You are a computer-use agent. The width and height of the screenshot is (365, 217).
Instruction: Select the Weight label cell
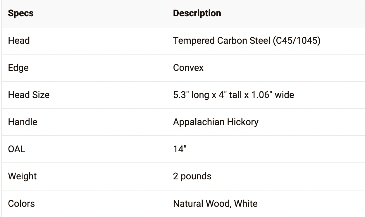tap(22, 176)
